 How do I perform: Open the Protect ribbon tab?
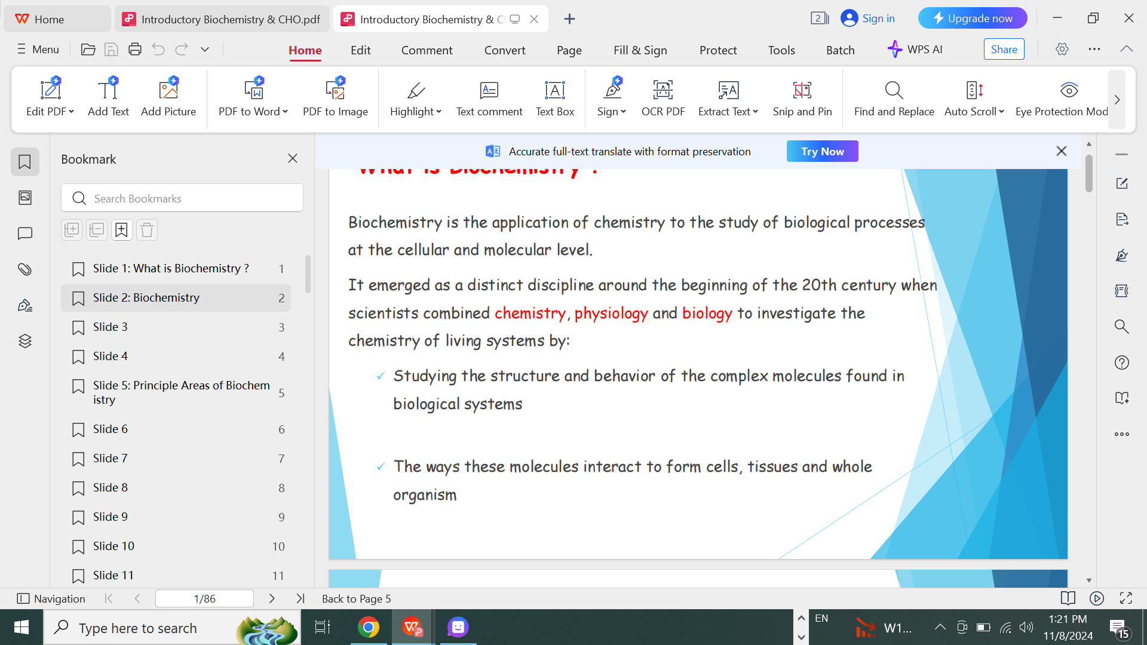click(717, 50)
